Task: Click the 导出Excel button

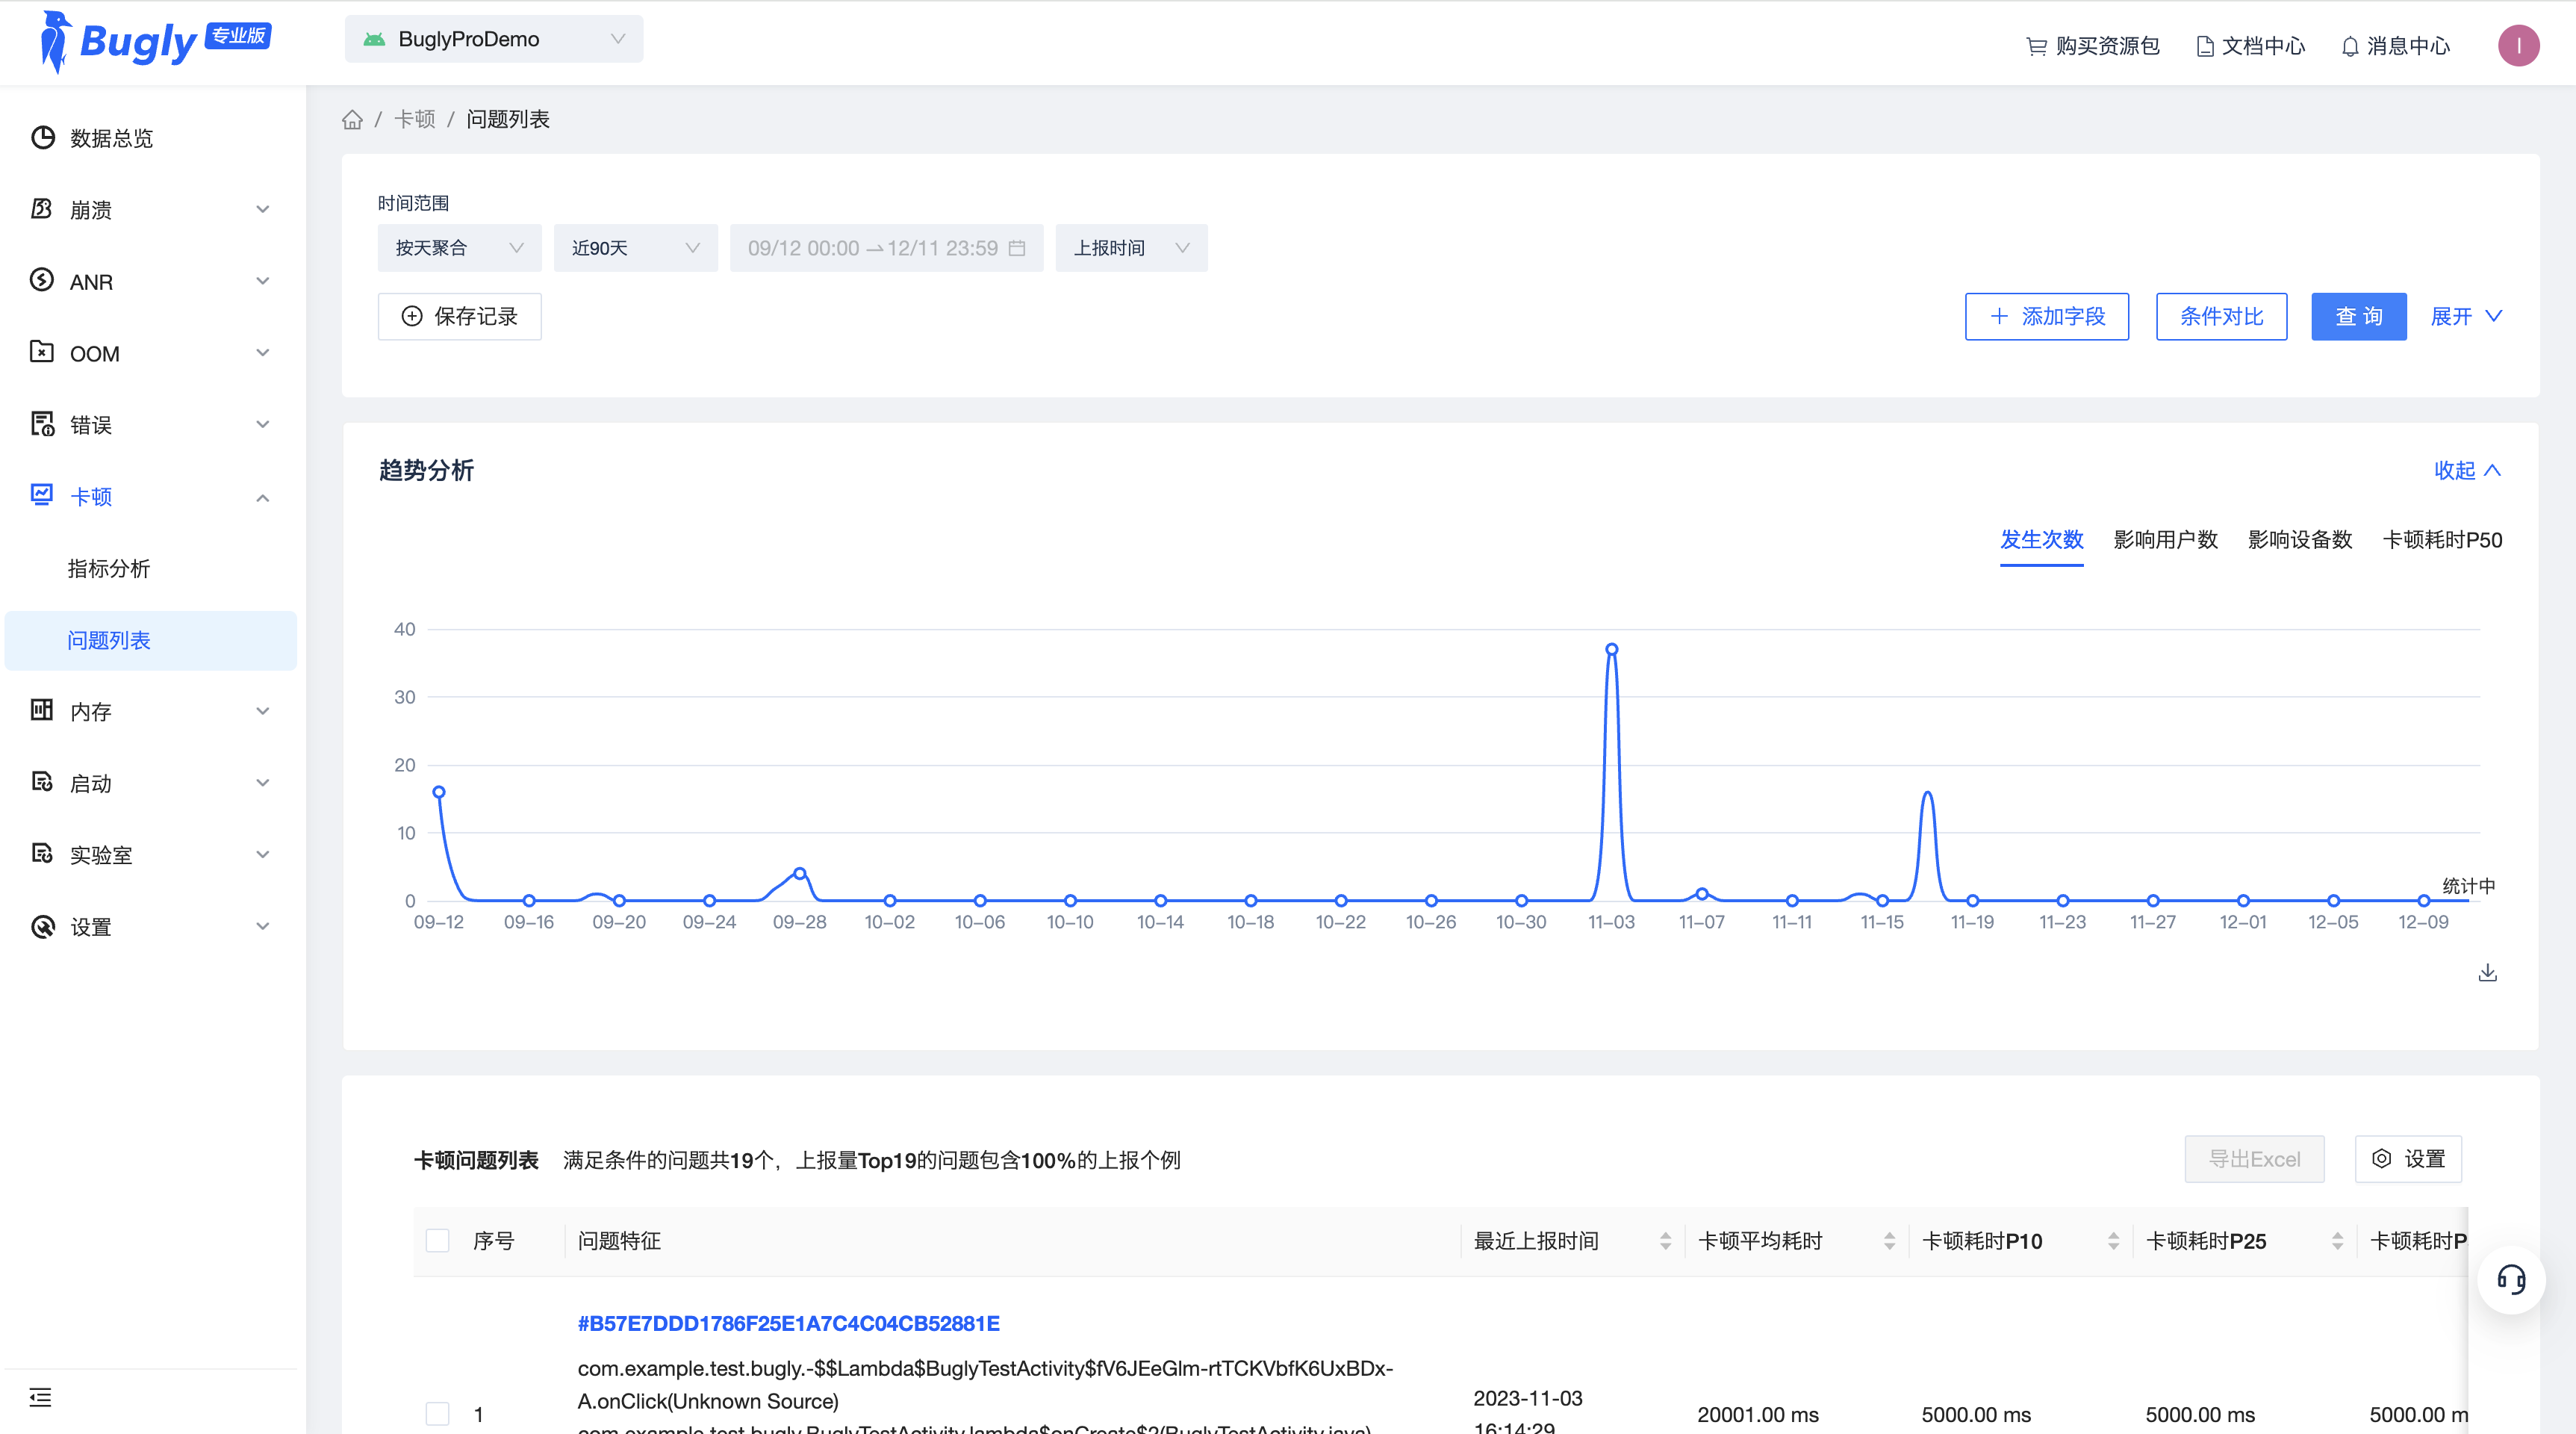Action: [2254, 1159]
